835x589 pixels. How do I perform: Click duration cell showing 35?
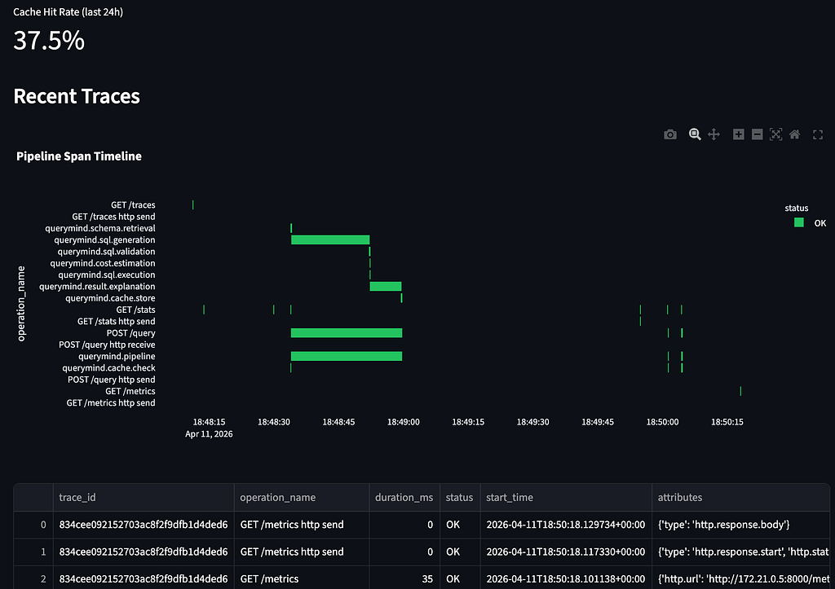(x=404, y=579)
